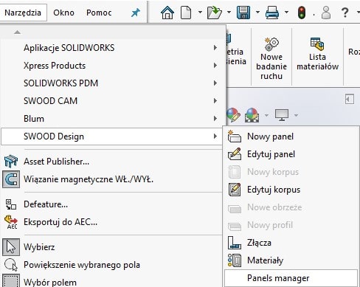Click Apply scene icon

(x=252, y=115)
